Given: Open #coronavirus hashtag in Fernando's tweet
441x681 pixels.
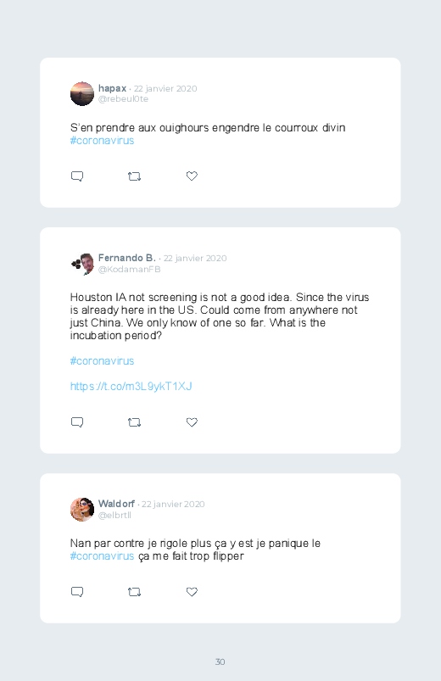Looking at the screenshot, I should (102, 361).
